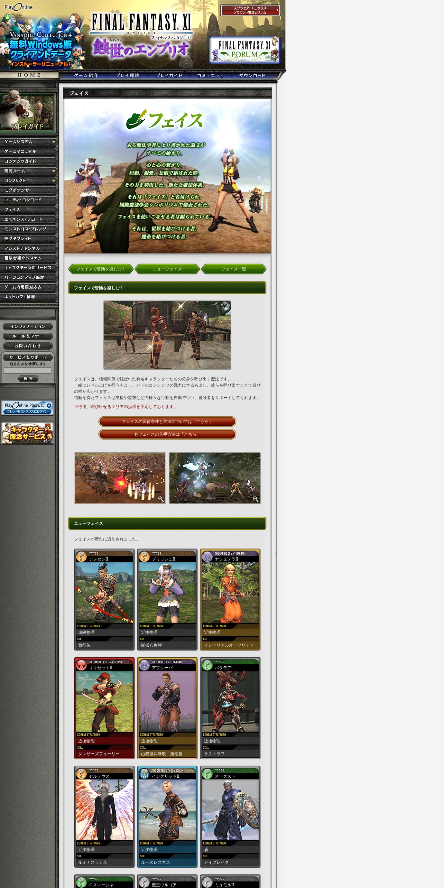The height and width of the screenshot is (888, 444).
Task: Jump to フェイスで冒険を楽しむ! green anchor button
Action: point(101,269)
